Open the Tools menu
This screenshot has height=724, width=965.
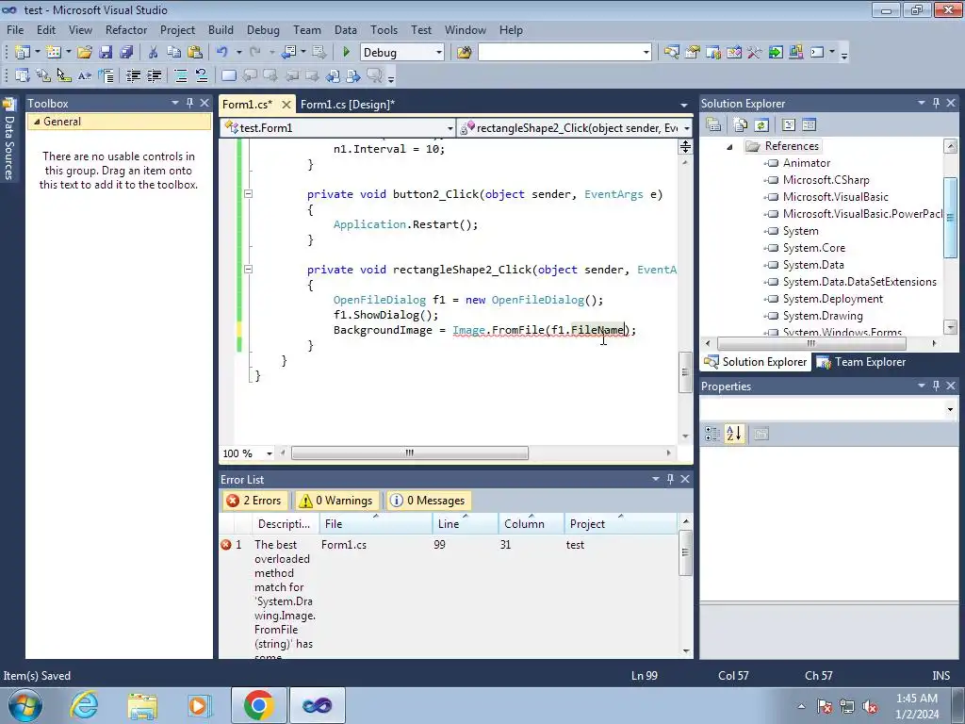384,29
